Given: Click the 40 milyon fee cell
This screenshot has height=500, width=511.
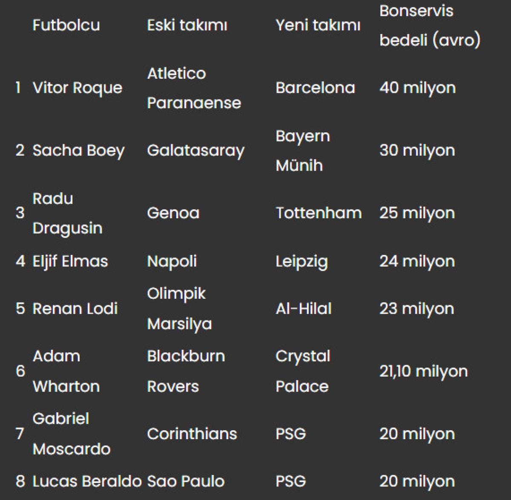Looking at the screenshot, I should (417, 88).
